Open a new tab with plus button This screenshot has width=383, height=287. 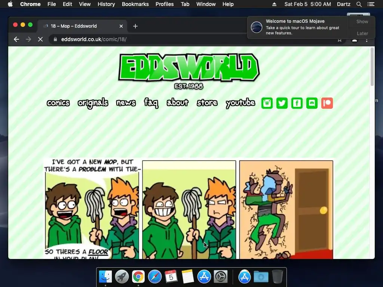pyautogui.click(x=135, y=26)
